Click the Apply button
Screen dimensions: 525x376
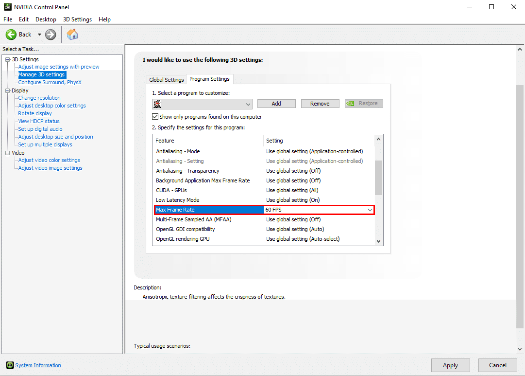(450, 365)
